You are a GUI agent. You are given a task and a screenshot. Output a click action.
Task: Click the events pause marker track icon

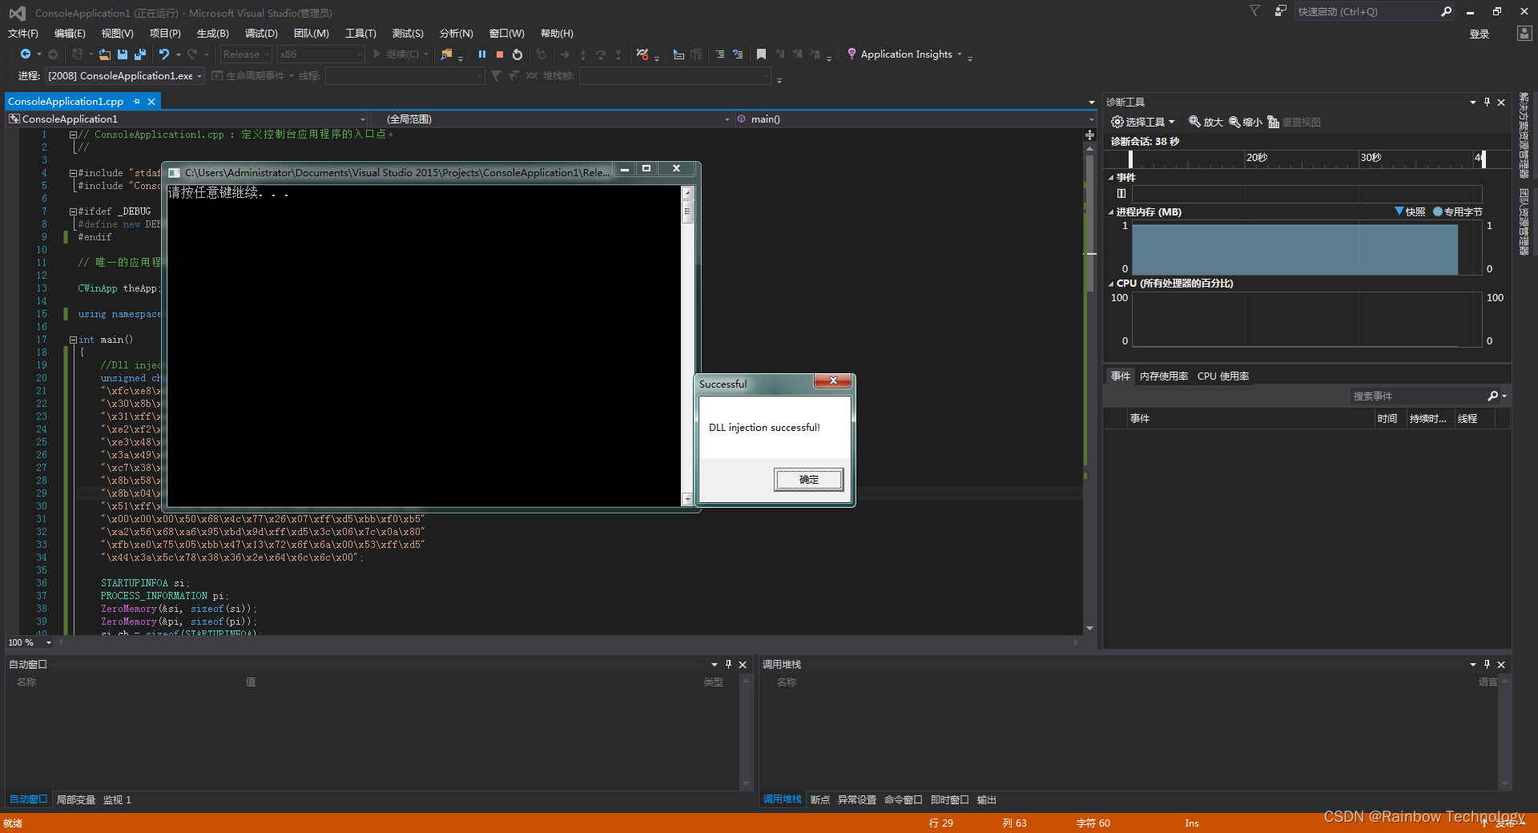pos(1121,193)
